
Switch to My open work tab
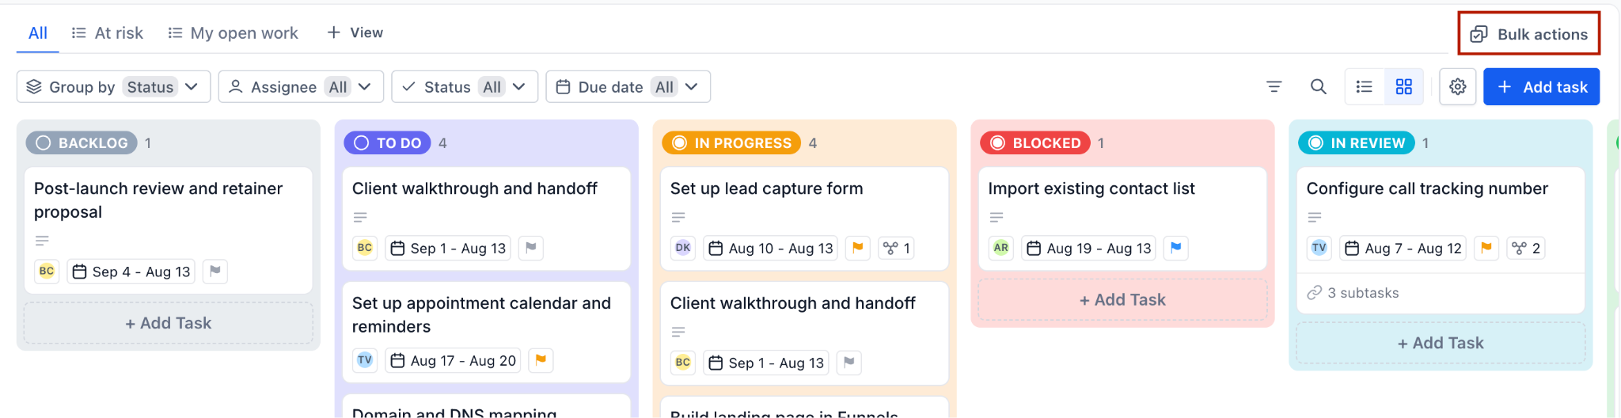coord(233,33)
